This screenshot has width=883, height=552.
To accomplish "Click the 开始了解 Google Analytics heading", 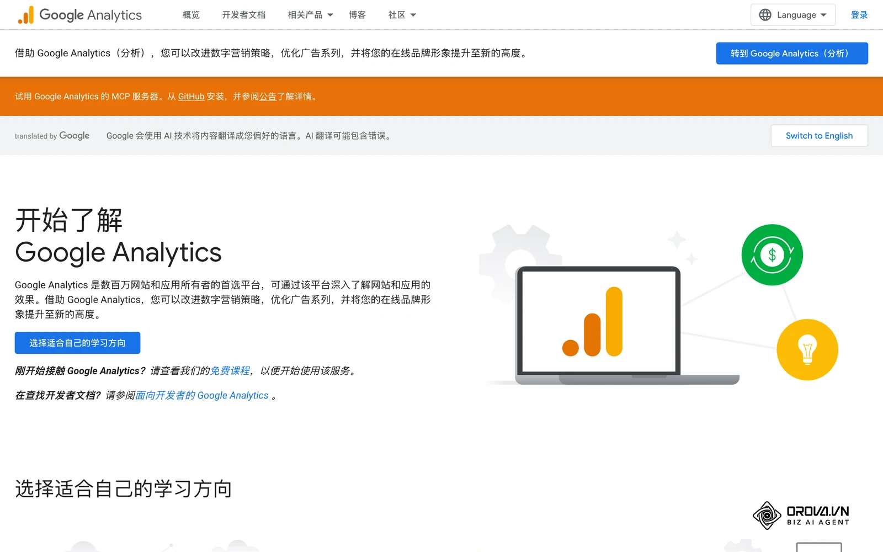I will pos(118,236).
